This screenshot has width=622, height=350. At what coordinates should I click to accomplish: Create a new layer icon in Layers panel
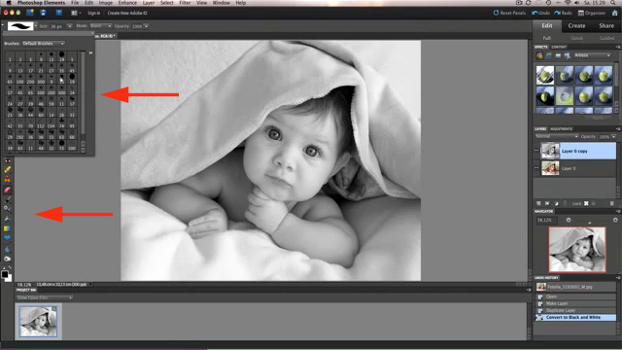tap(538, 203)
